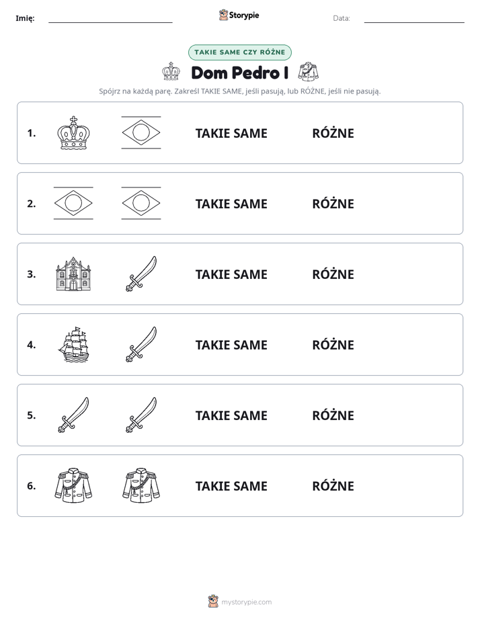Choose TAKIE SAME for row 5

231,415
